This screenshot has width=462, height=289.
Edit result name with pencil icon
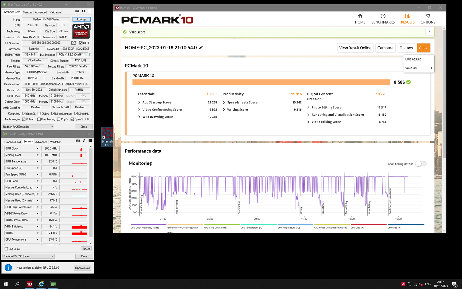click(x=201, y=47)
